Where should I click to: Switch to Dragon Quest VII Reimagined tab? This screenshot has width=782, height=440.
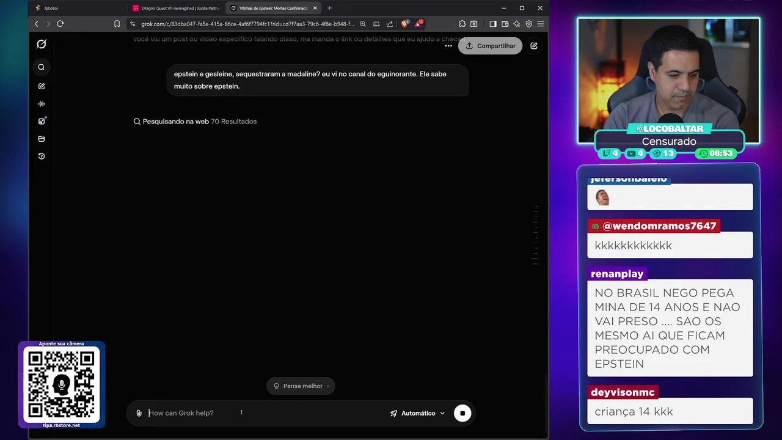176,8
